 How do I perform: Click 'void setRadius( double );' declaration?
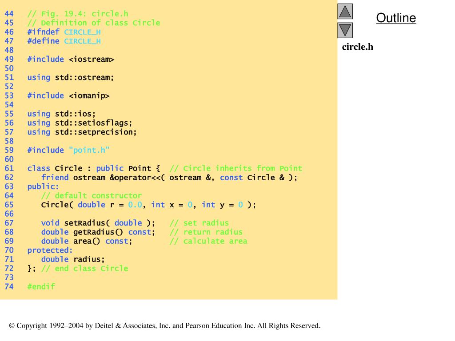point(98,223)
